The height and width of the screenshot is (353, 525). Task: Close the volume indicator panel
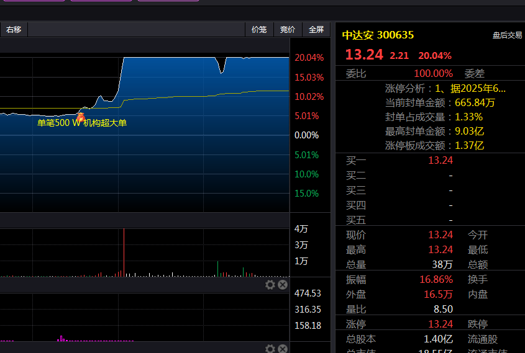(x=283, y=285)
